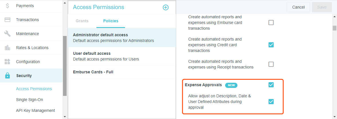Click the Maintenance wrench icon
337x119 pixels.
click(x=7, y=34)
